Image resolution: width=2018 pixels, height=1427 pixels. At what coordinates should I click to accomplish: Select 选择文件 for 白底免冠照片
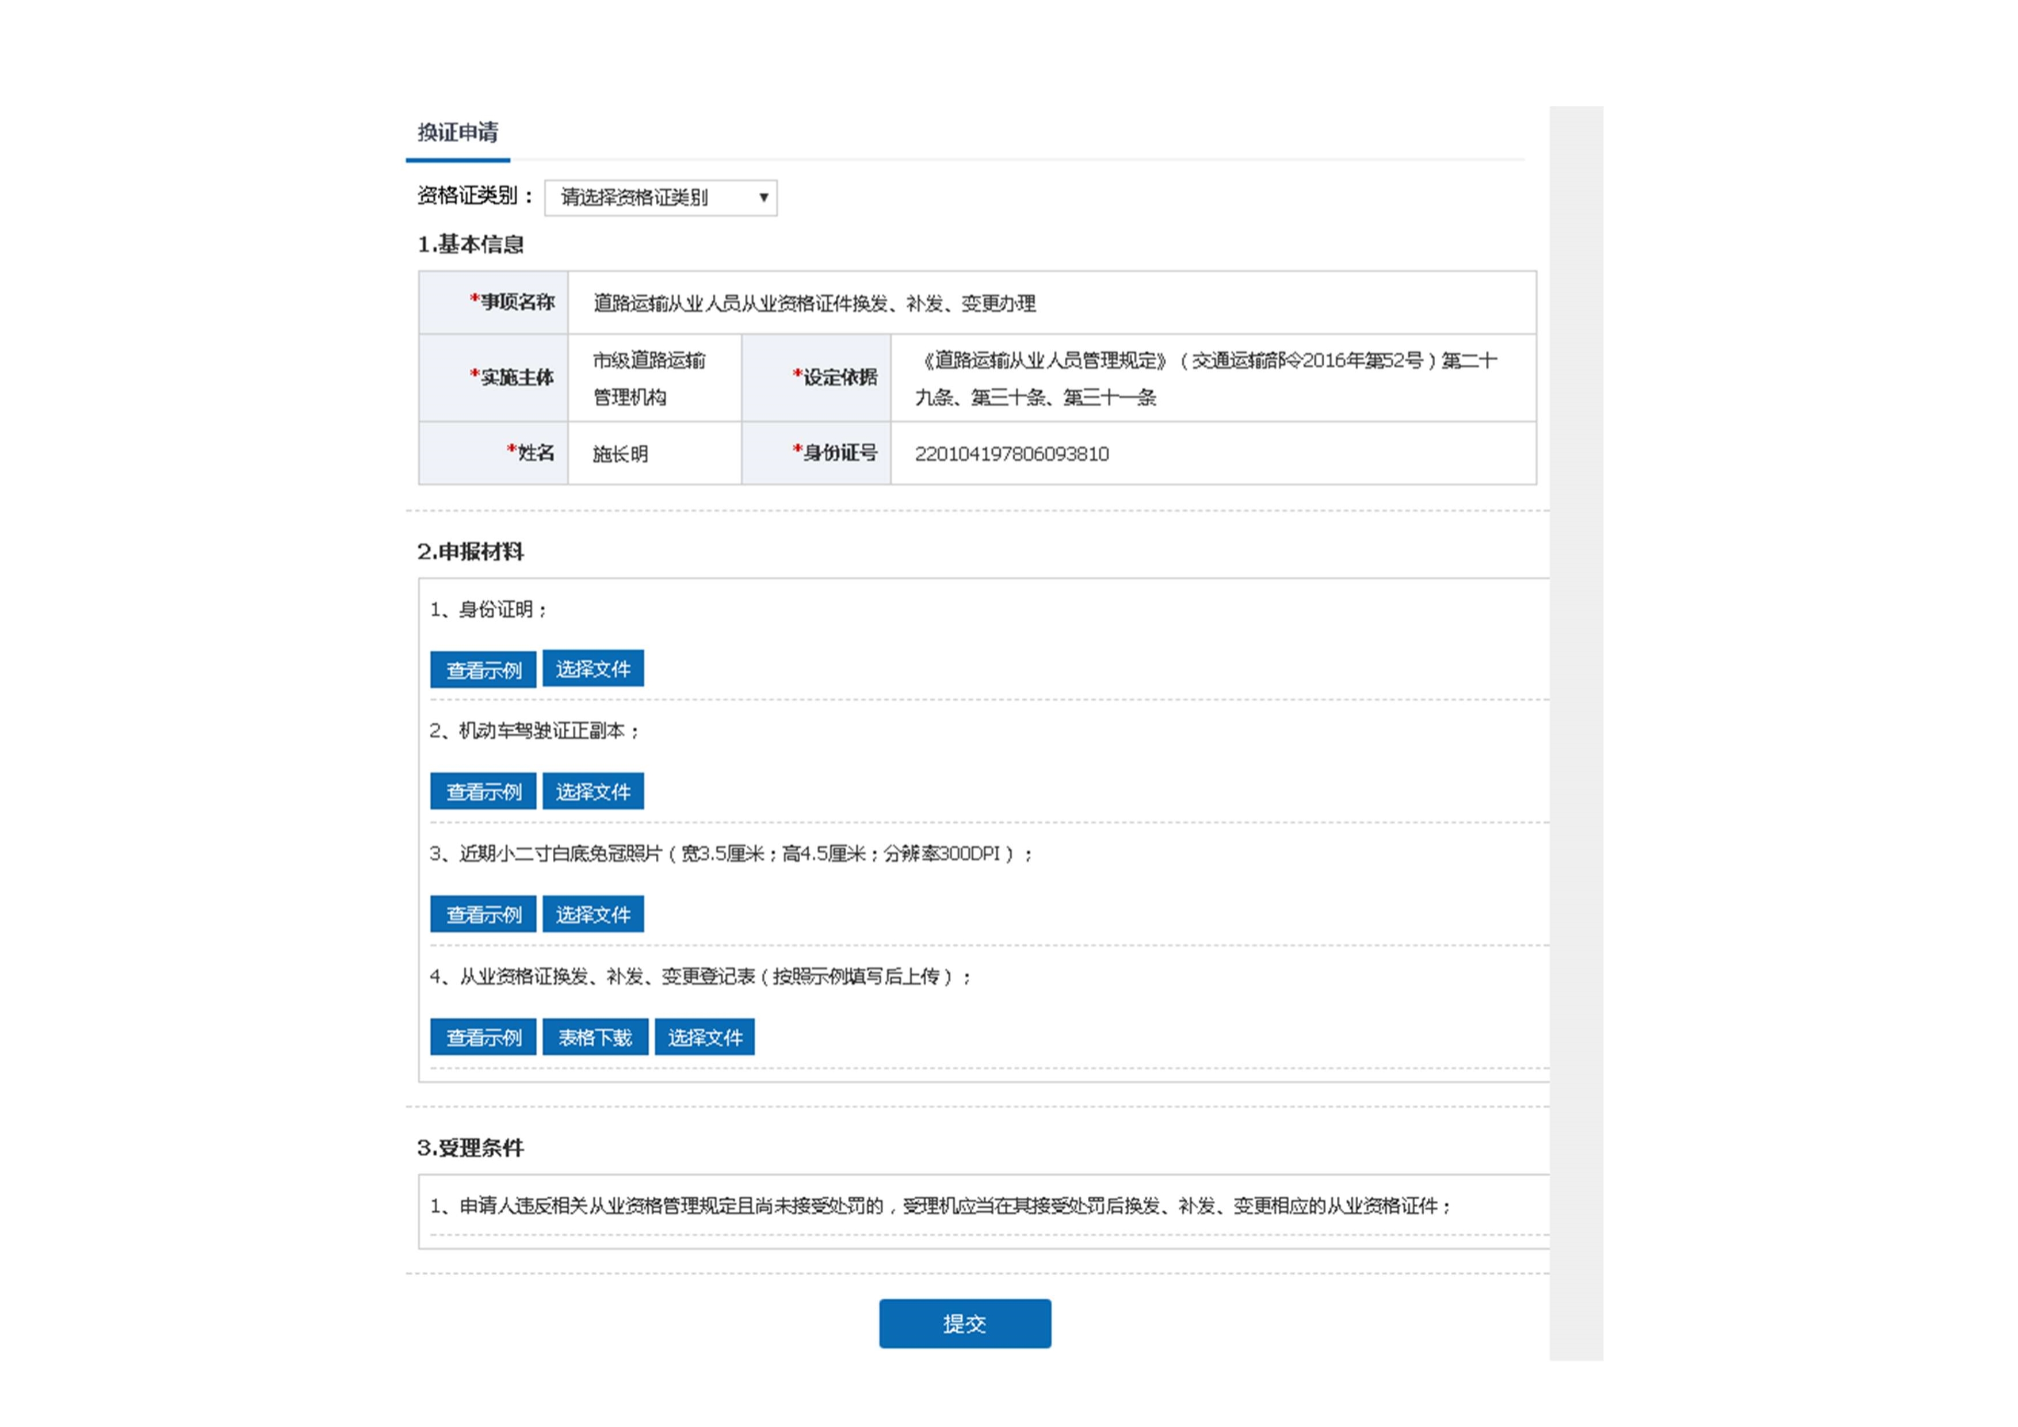[593, 914]
